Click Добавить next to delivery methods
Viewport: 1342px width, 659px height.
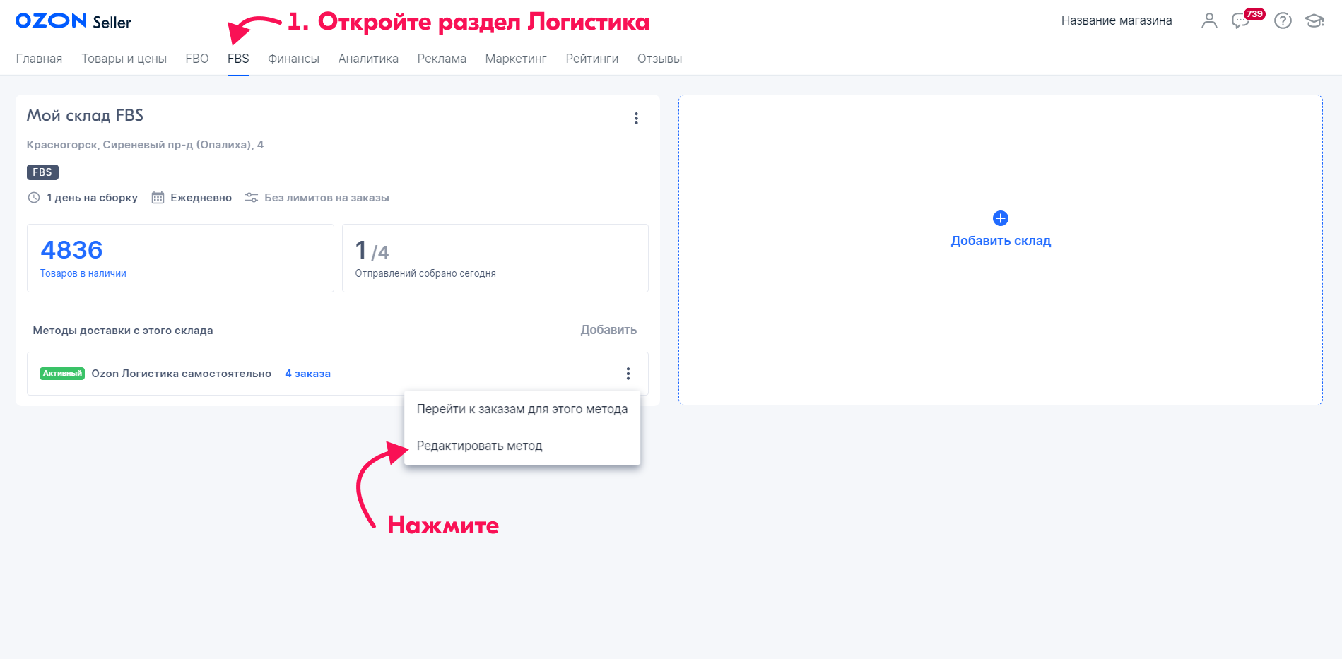click(608, 330)
